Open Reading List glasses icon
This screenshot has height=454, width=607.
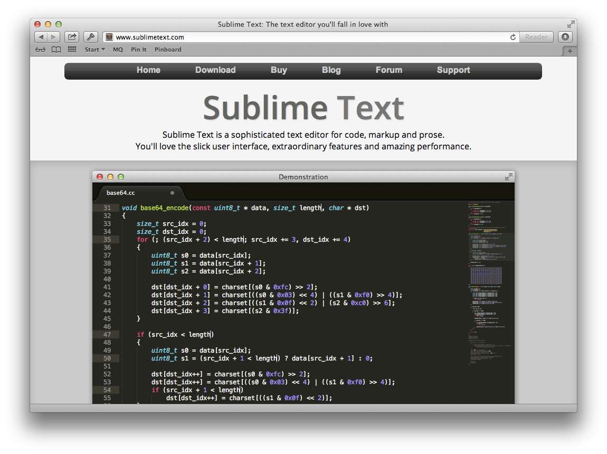pyautogui.click(x=40, y=50)
